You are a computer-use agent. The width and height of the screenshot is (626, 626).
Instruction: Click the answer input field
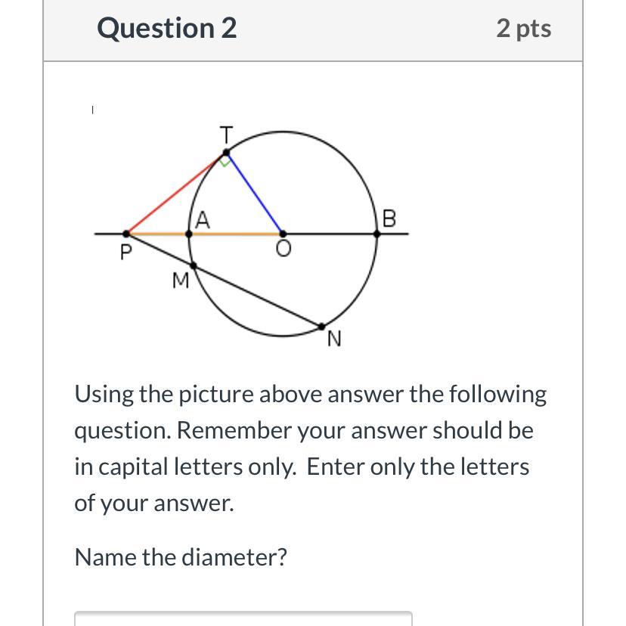point(243,618)
